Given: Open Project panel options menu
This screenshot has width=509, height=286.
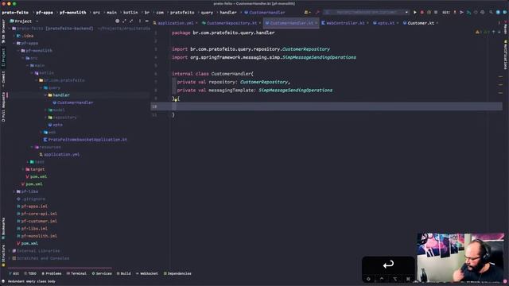Looking at the screenshot, I should point(140,21).
